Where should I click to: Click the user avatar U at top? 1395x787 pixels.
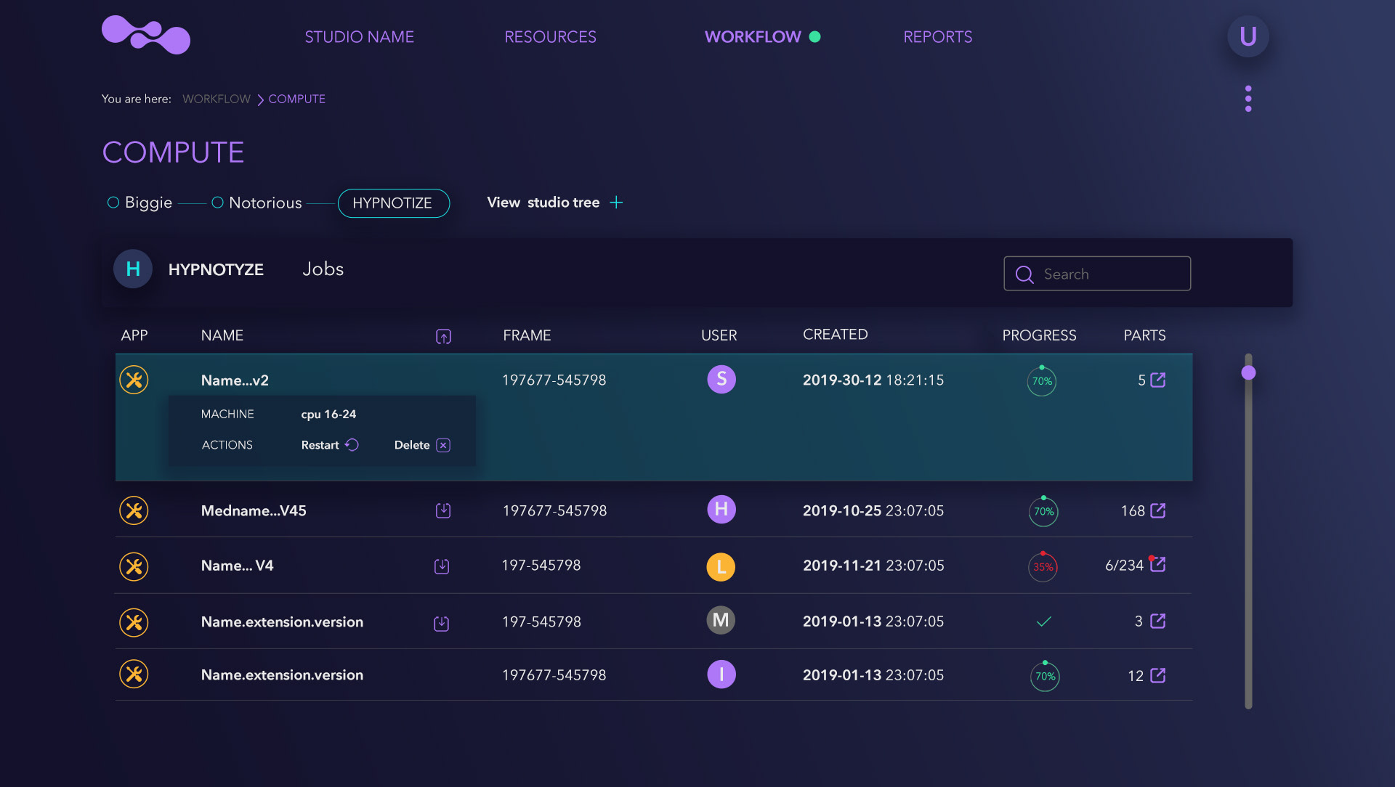click(x=1248, y=37)
